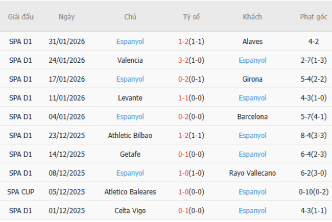
Task: Click the Getafe team name
Action: (130, 155)
